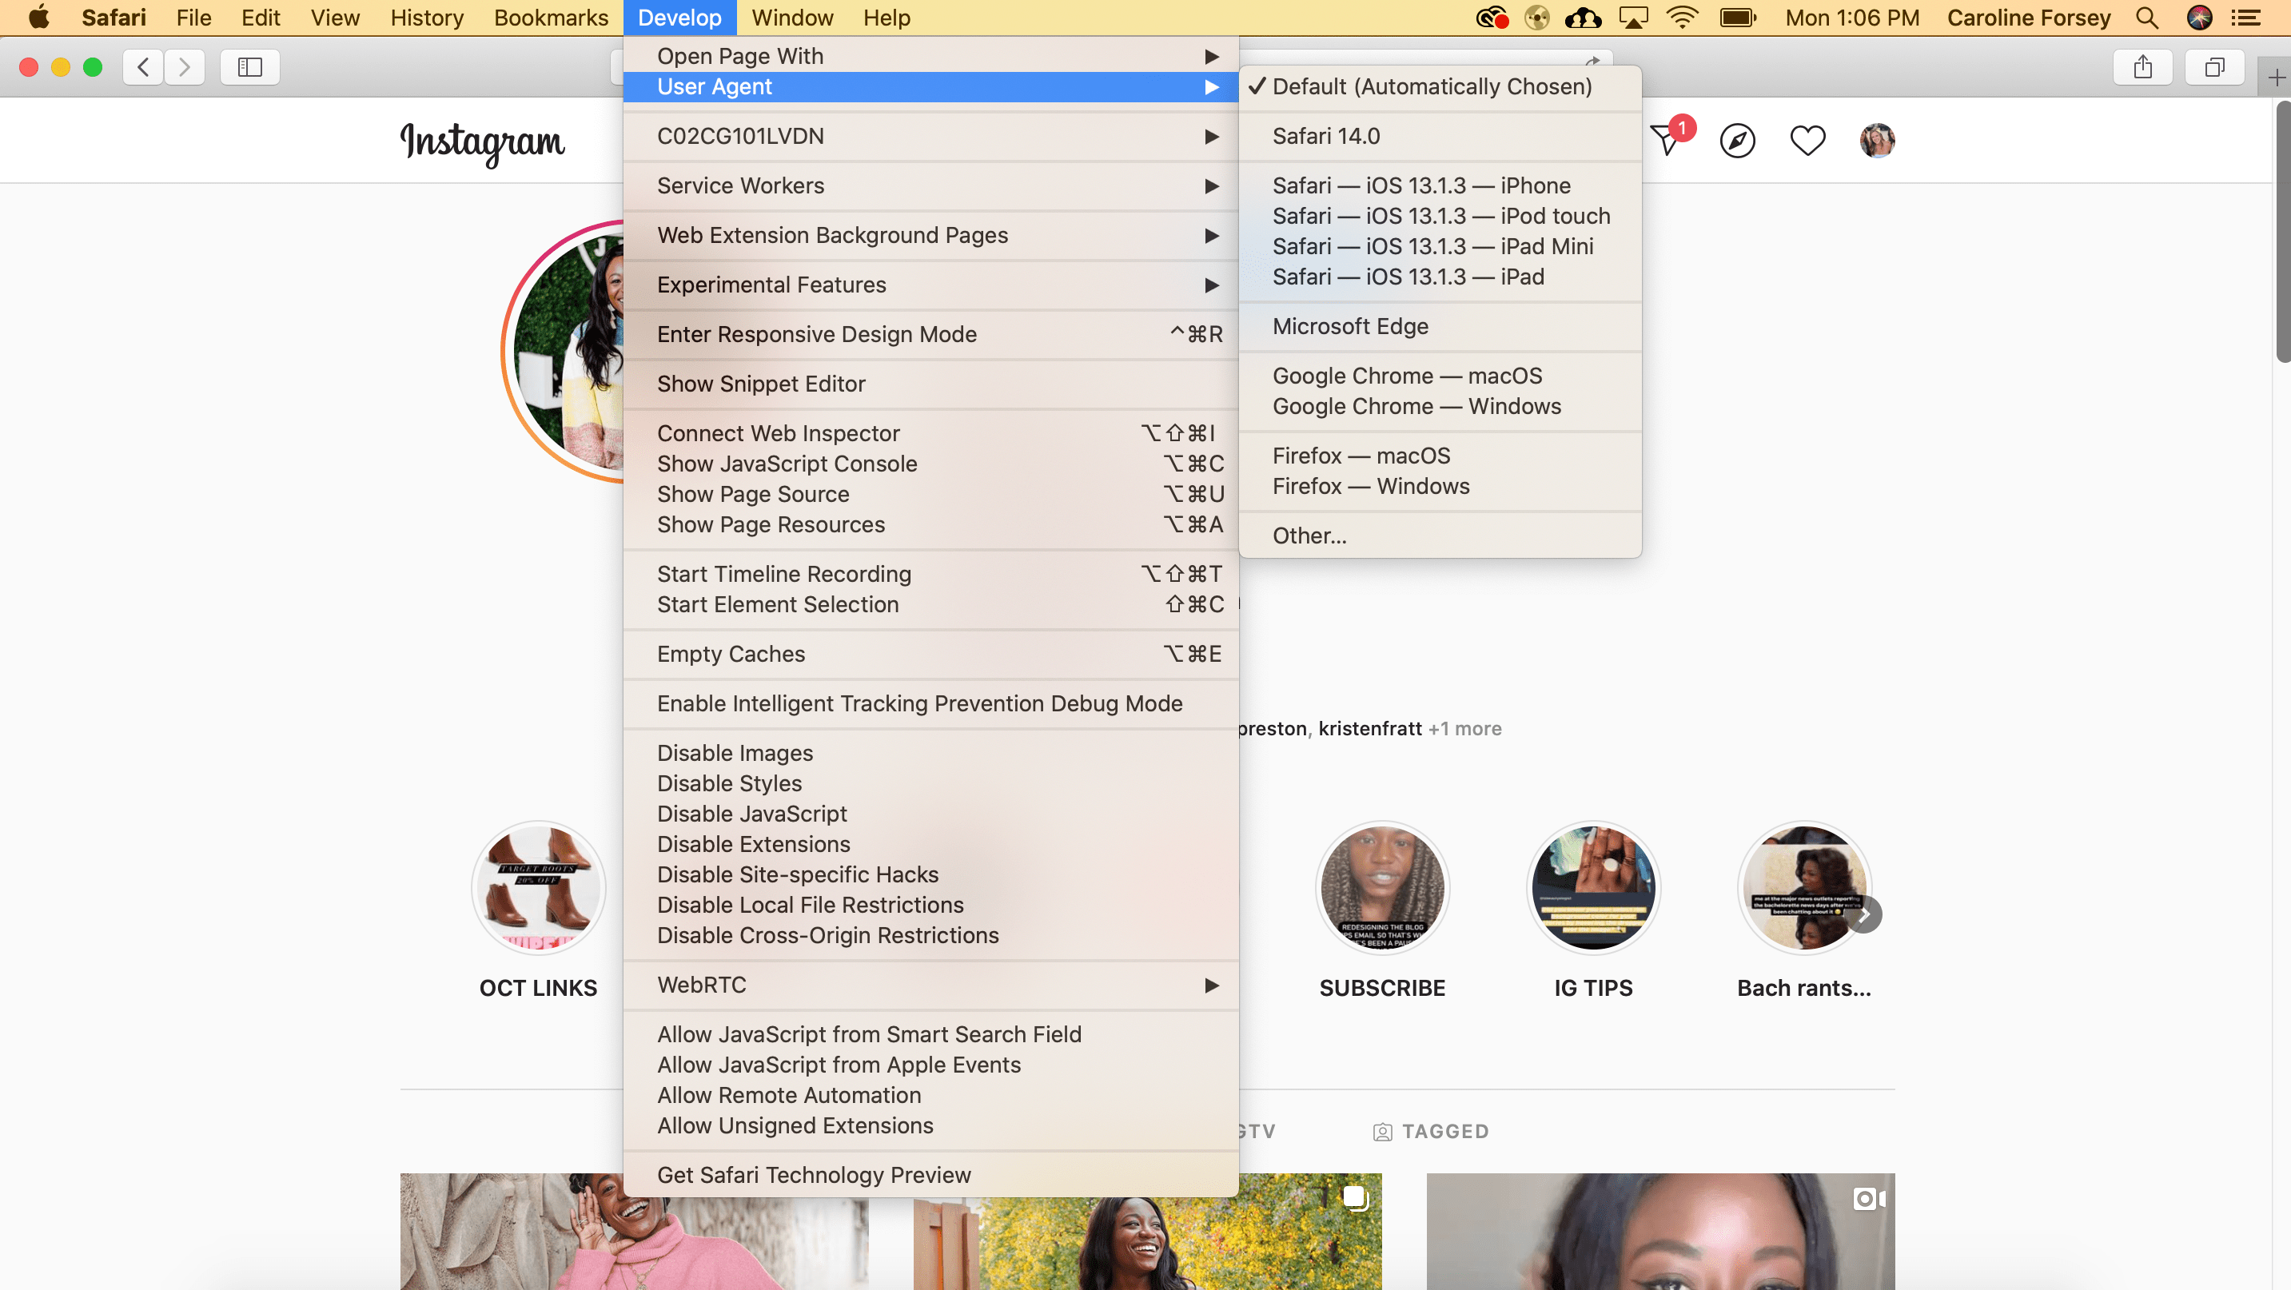Select Firefox Windows user agent option
Image resolution: width=2291 pixels, height=1290 pixels.
click(1370, 484)
